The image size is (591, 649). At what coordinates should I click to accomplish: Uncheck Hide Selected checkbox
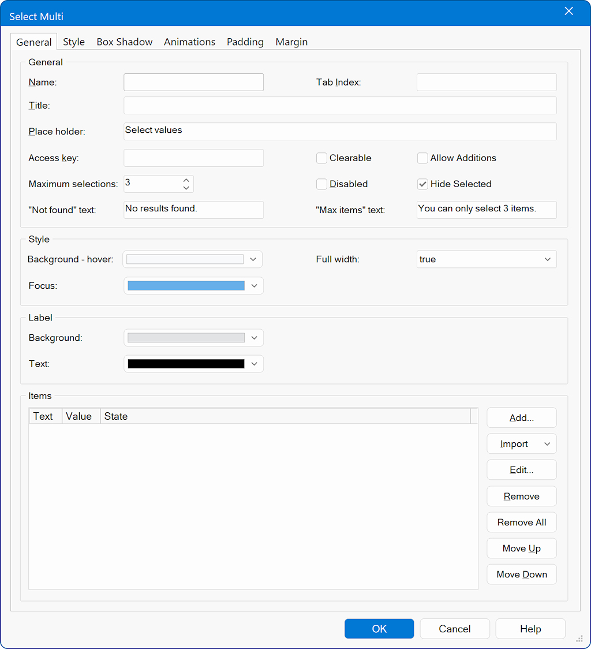(422, 184)
